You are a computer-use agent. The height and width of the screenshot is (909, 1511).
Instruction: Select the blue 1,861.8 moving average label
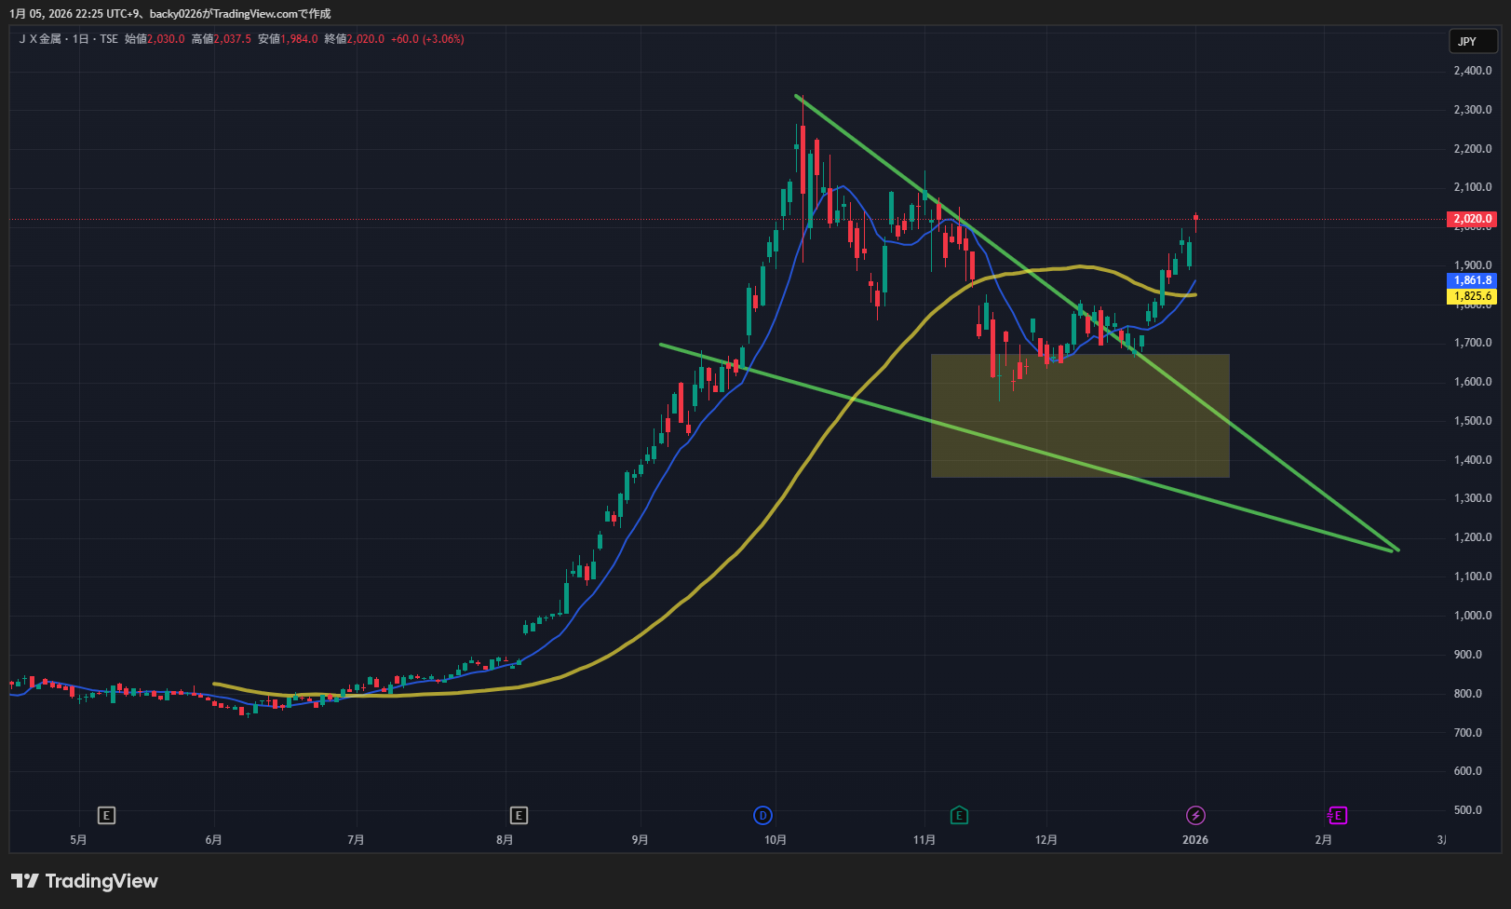click(x=1472, y=280)
